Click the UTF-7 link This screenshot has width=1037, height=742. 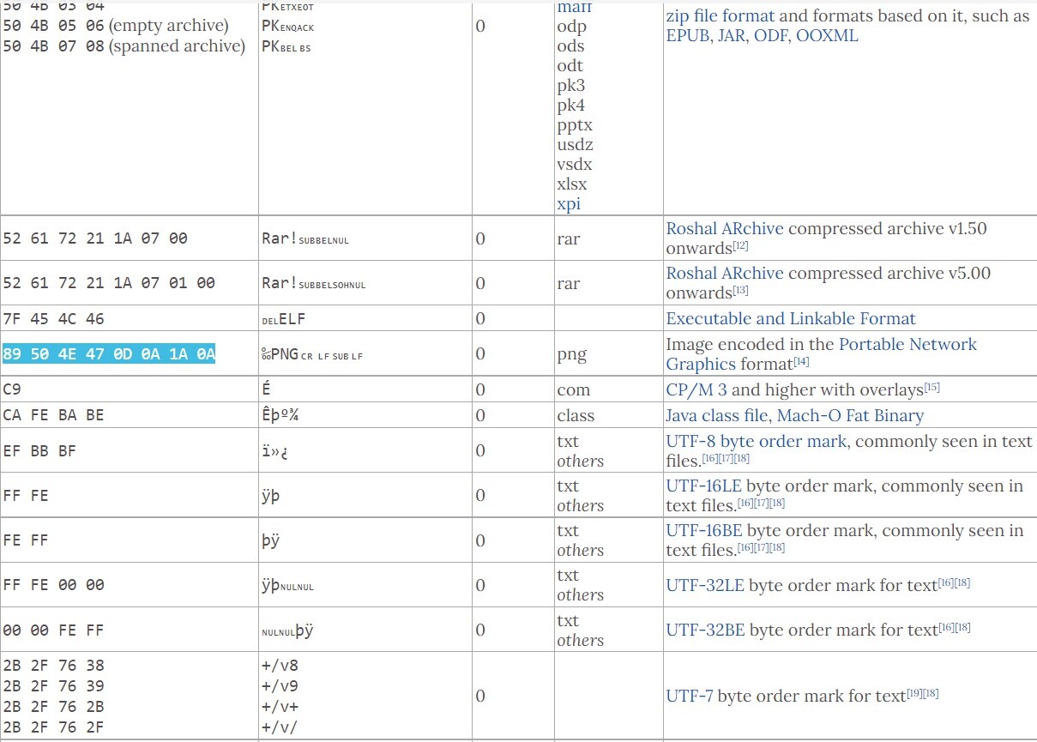click(689, 697)
